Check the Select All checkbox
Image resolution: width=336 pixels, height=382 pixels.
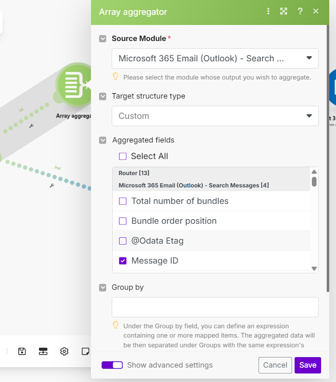pos(123,156)
